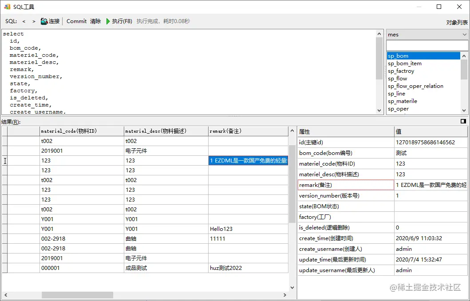Click the 000001 materiel code cell

(82, 268)
